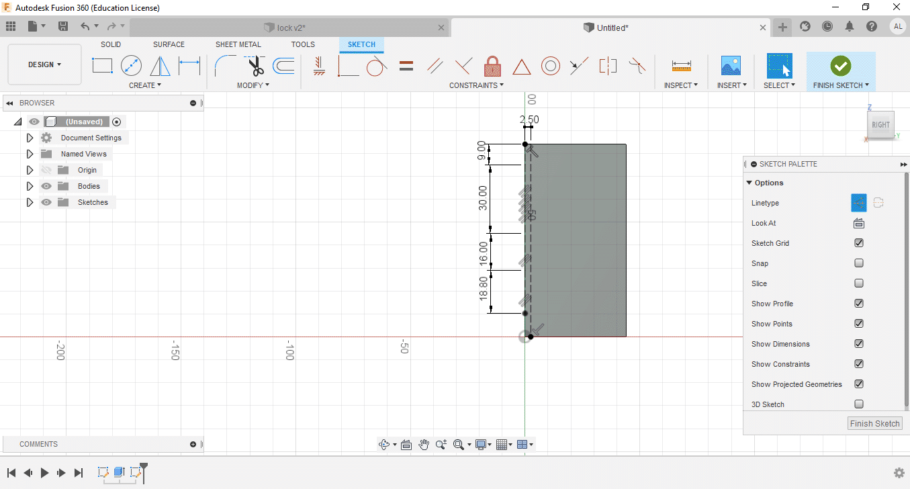Switch to the SHEET METAL tab
The width and height of the screenshot is (910, 489).
pyautogui.click(x=238, y=44)
